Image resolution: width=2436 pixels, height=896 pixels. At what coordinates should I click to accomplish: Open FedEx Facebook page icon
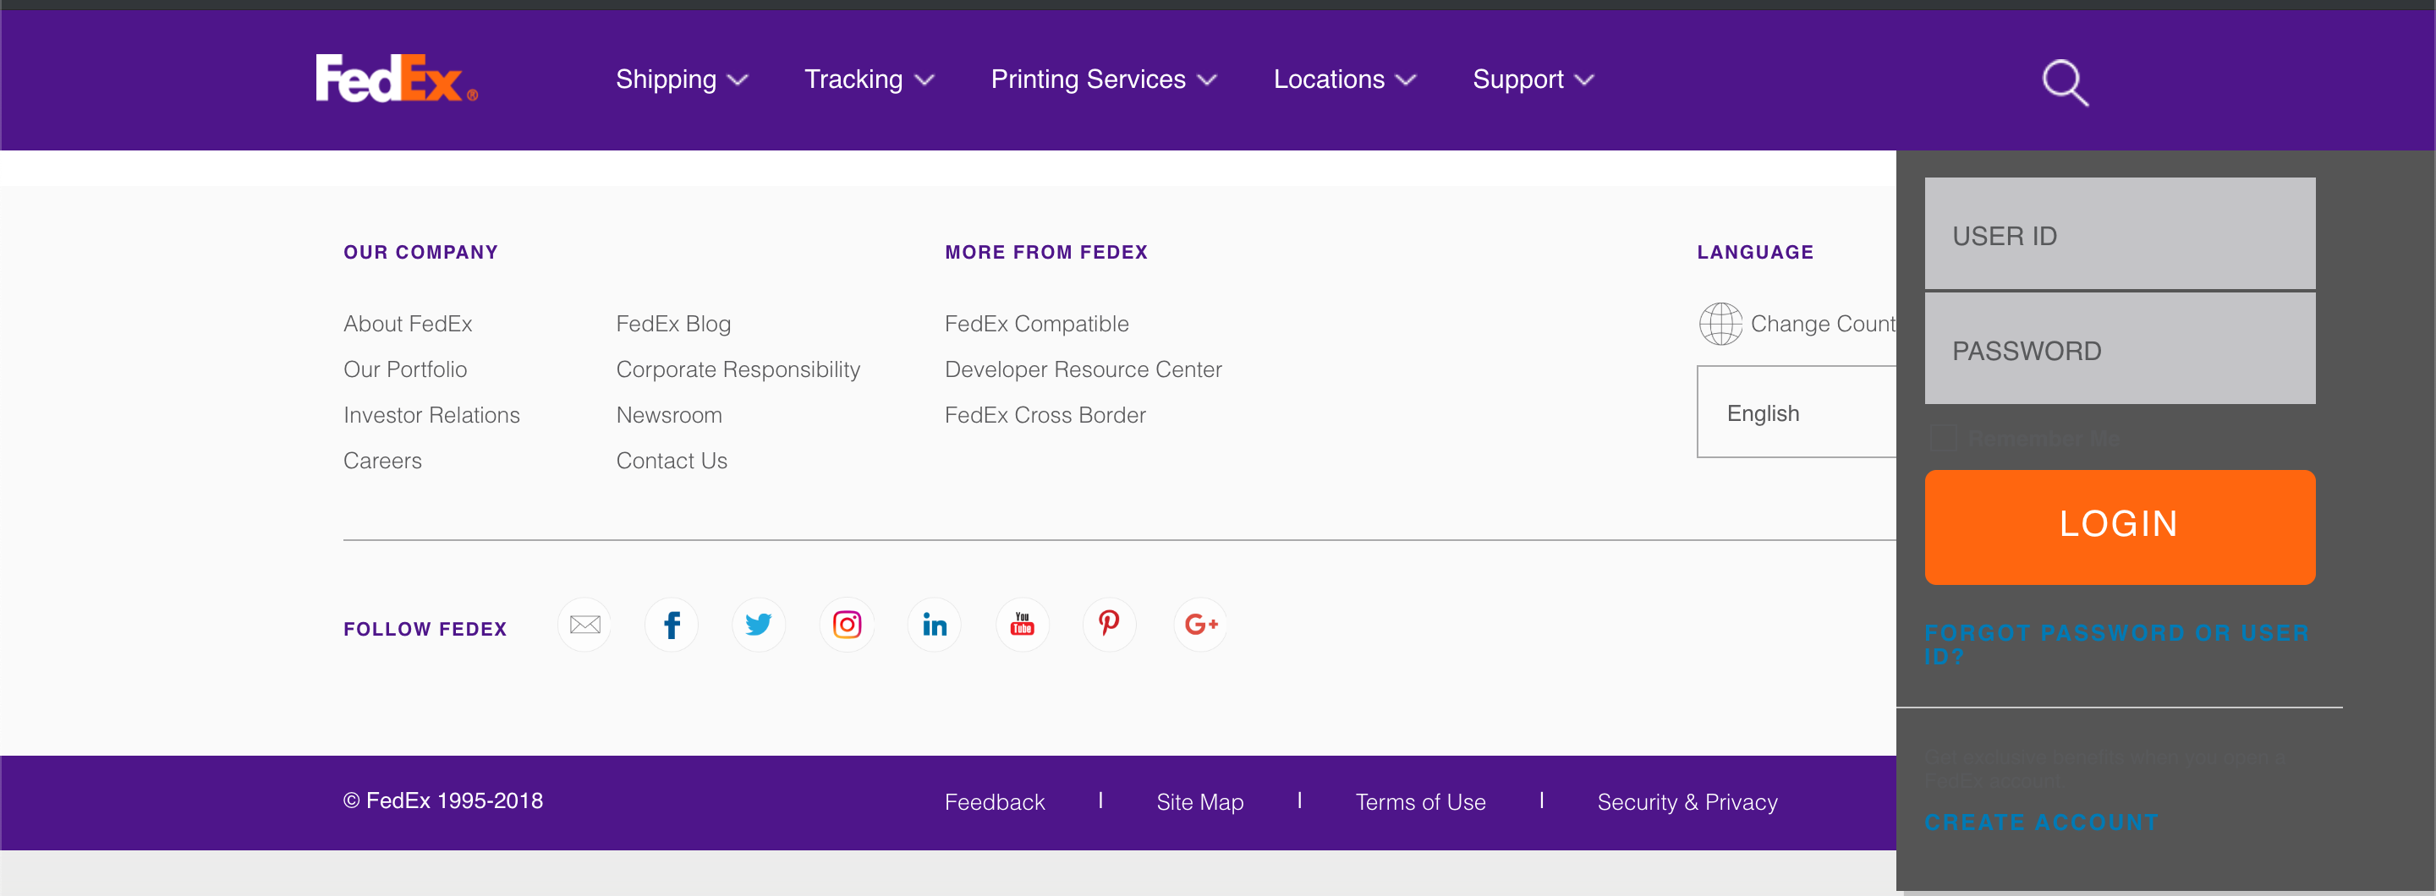[x=672, y=624]
